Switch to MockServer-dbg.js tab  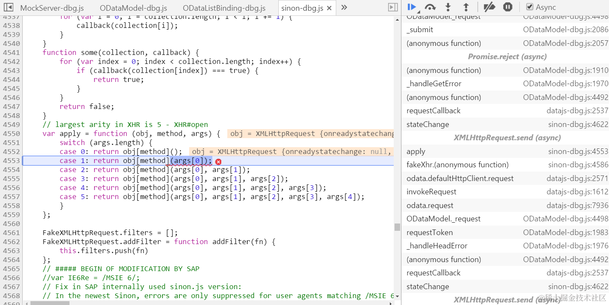click(52, 8)
